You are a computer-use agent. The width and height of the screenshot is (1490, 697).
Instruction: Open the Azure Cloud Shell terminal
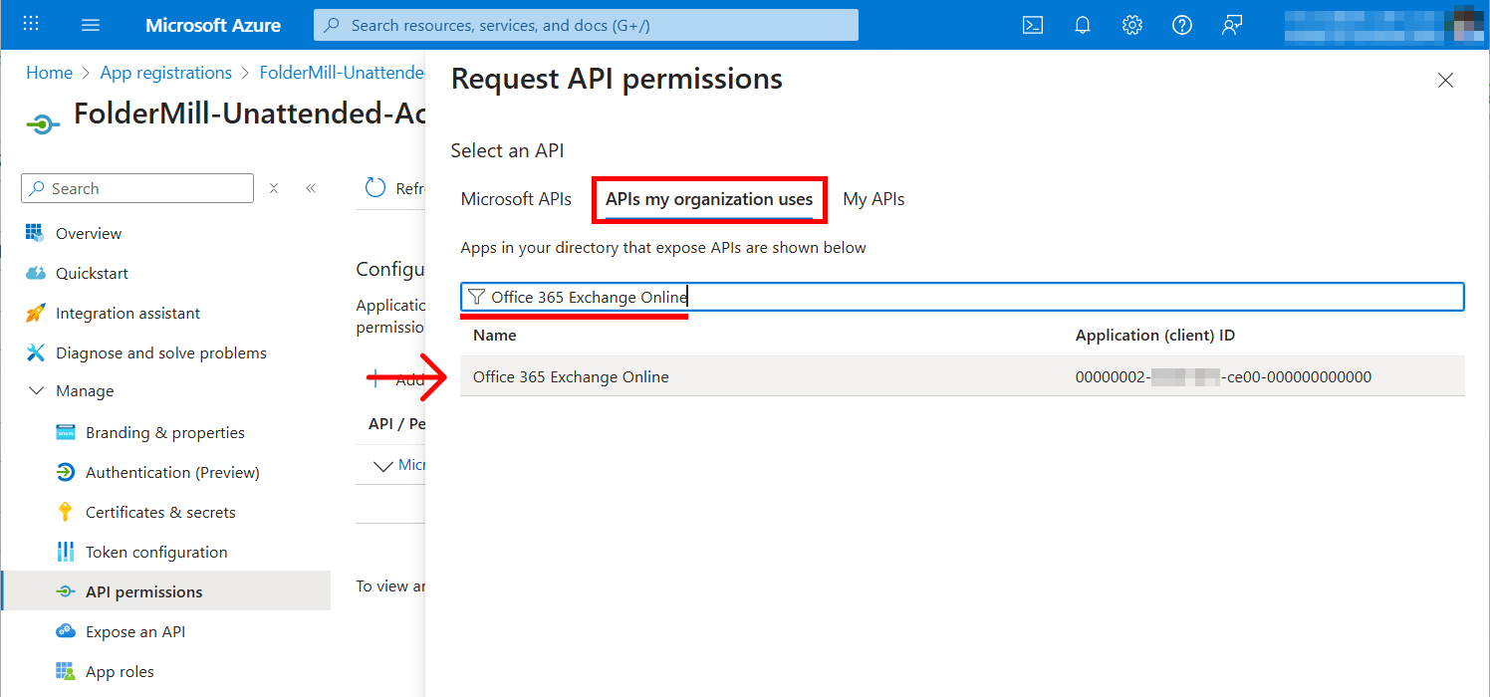point(1033,25)
